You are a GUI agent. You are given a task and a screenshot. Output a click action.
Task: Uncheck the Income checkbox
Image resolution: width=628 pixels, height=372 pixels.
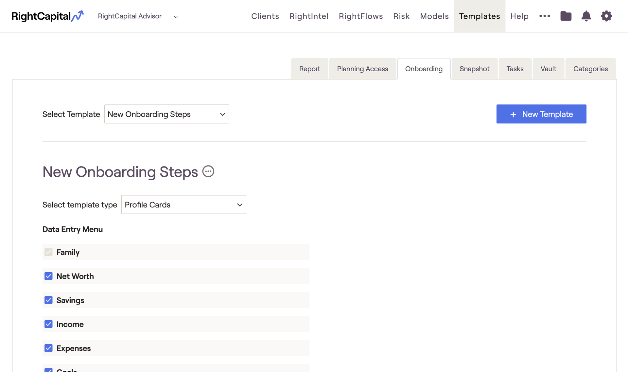coord(48,324)
